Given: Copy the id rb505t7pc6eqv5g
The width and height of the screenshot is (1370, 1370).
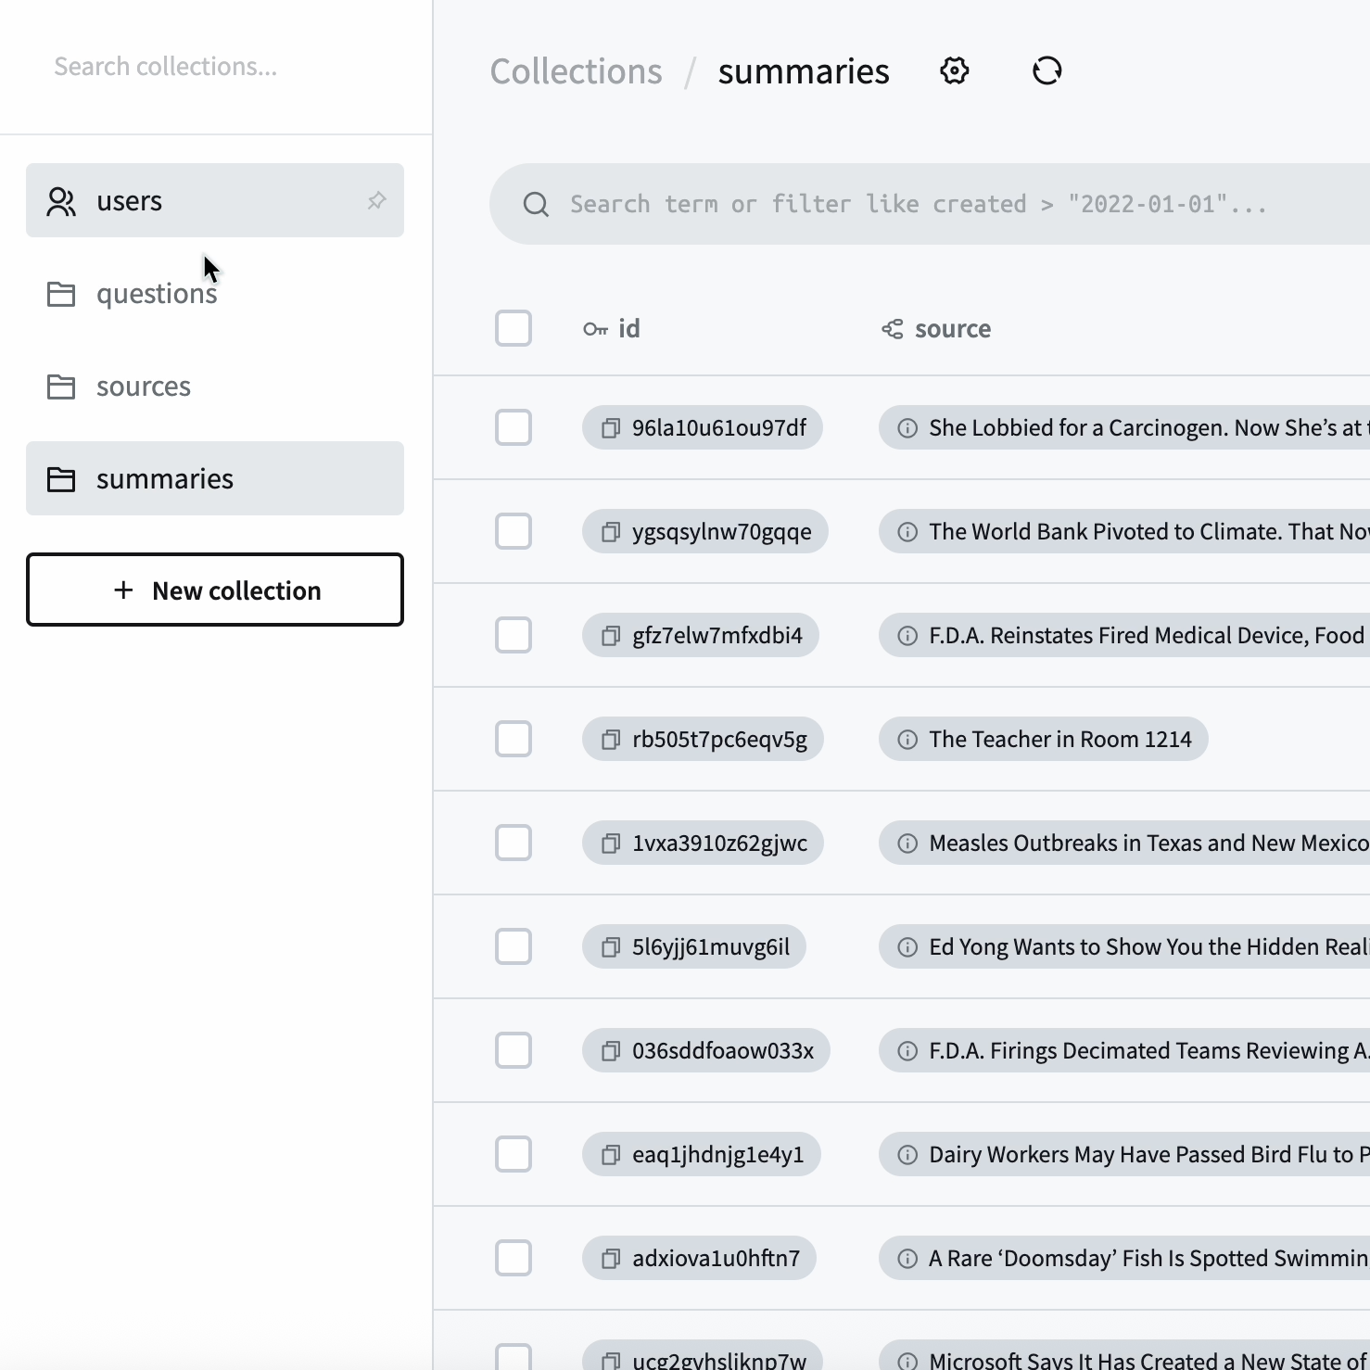Looking at the screenshot, I should [x=611, y=740].
